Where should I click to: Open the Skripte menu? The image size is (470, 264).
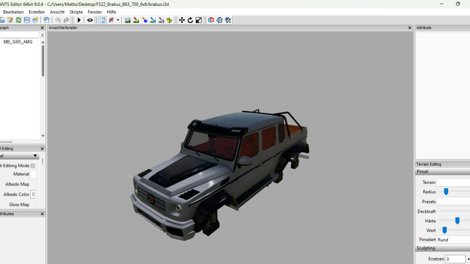(76, 12)
